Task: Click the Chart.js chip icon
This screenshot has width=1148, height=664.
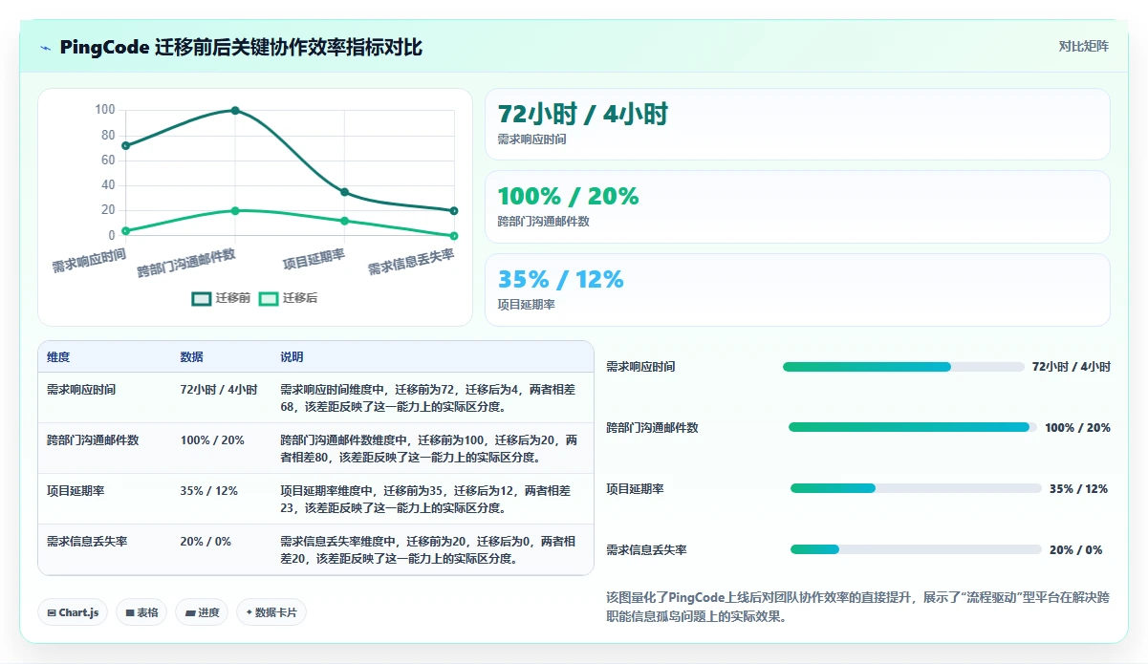Action: click(x=52, y=612)
